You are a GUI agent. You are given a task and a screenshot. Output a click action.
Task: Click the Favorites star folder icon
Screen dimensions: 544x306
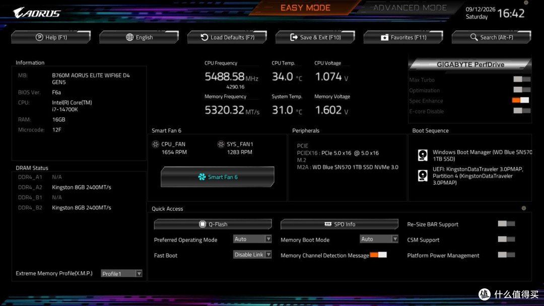pos(384,37)
